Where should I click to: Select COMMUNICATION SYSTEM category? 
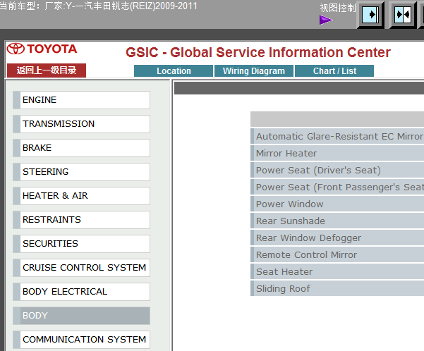tap(81, 340)
